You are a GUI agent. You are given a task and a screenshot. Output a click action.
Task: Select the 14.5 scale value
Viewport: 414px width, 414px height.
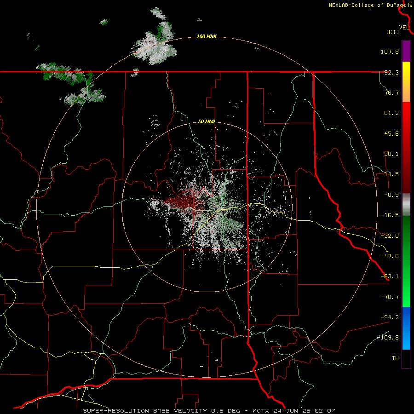(x=391, y=174)
